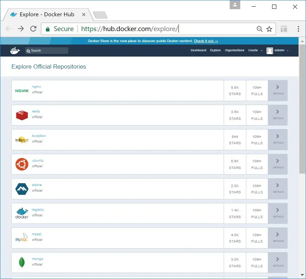Click the alpine mountain hexagon logo
Viewport: 306px width, 279px height.
(22, 189)
